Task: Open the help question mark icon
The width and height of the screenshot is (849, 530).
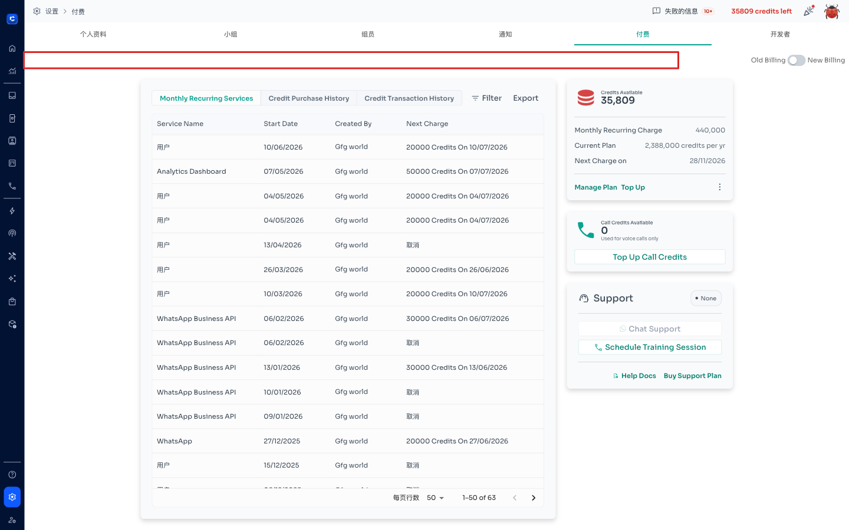Action: pyautogui.click(x=12, y=475)
